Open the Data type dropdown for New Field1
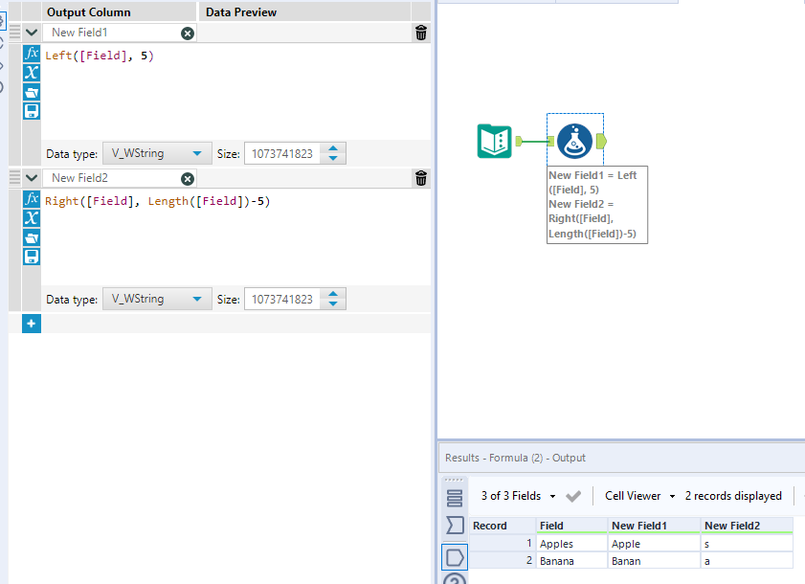Viewport: 805px width, 584px height. point(156,152)
